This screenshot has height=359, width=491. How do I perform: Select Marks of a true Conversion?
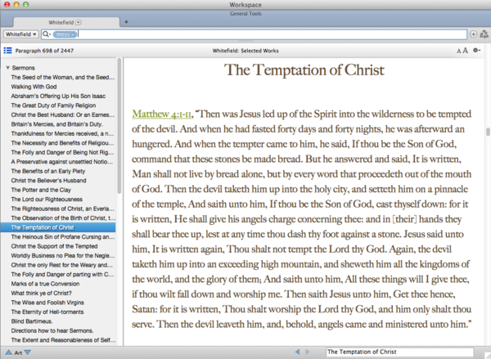point(45,284)
